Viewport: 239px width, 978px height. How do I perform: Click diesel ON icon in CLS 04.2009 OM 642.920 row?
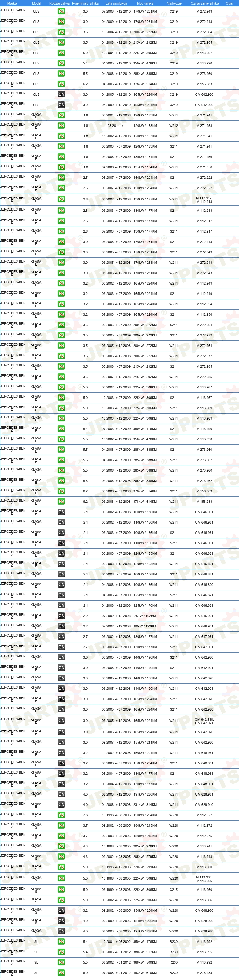[x=61, y=105]
